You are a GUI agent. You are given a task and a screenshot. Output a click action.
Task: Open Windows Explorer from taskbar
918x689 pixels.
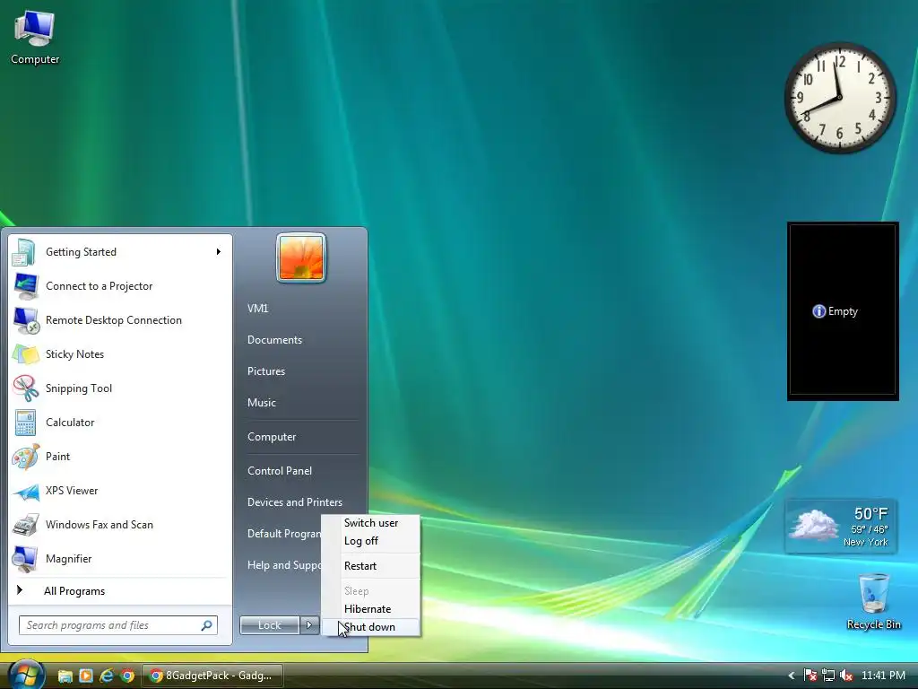[x=65, y=676]
